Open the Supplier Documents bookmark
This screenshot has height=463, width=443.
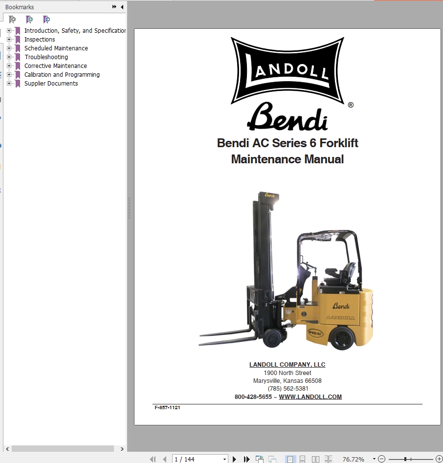click(x=51, y=84)
